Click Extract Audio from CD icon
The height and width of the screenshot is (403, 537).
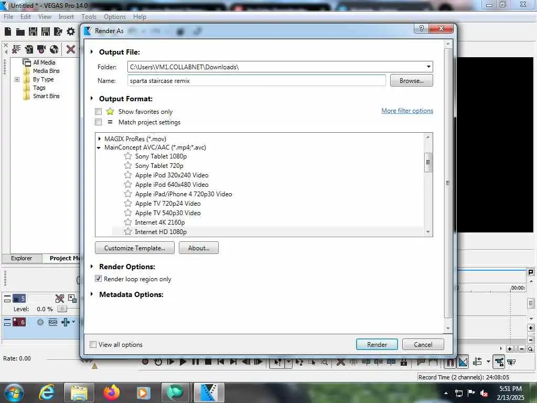coord(54,49)
